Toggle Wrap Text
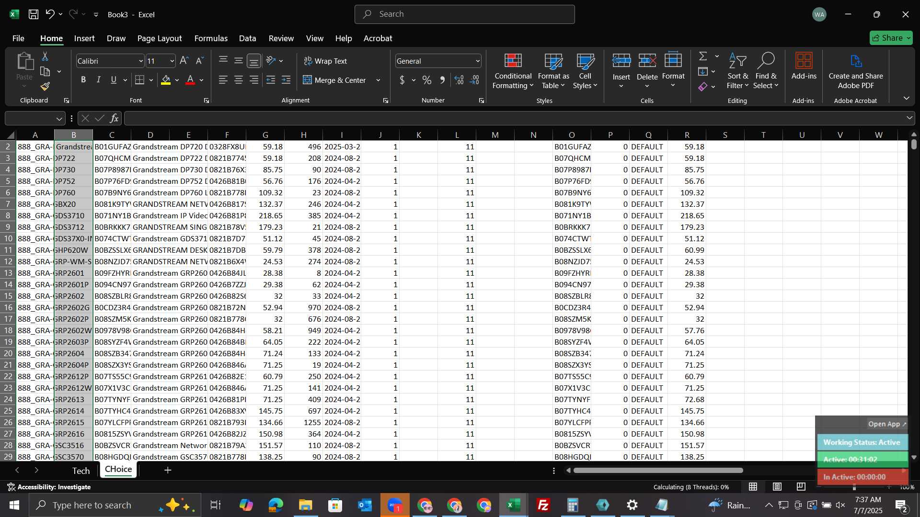 [x=325, y=61]
